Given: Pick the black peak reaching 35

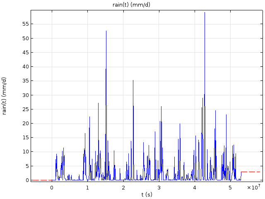Looking at the screenshot, I should tap(133, 81).
